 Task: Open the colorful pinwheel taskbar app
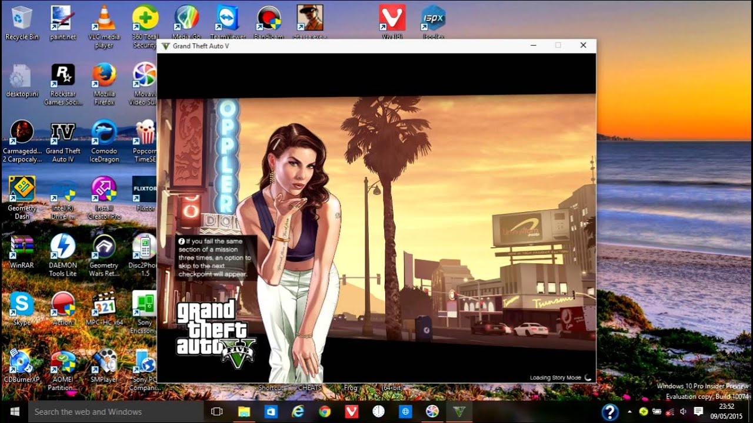pyautogui.click(x=432, y=411)
